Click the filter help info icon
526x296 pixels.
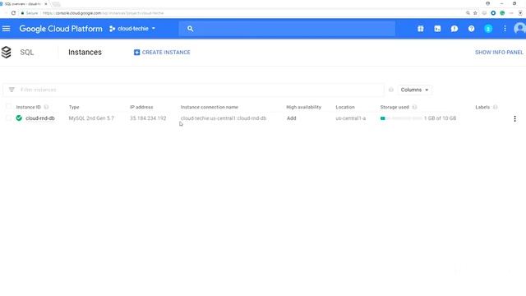[391, 90]
